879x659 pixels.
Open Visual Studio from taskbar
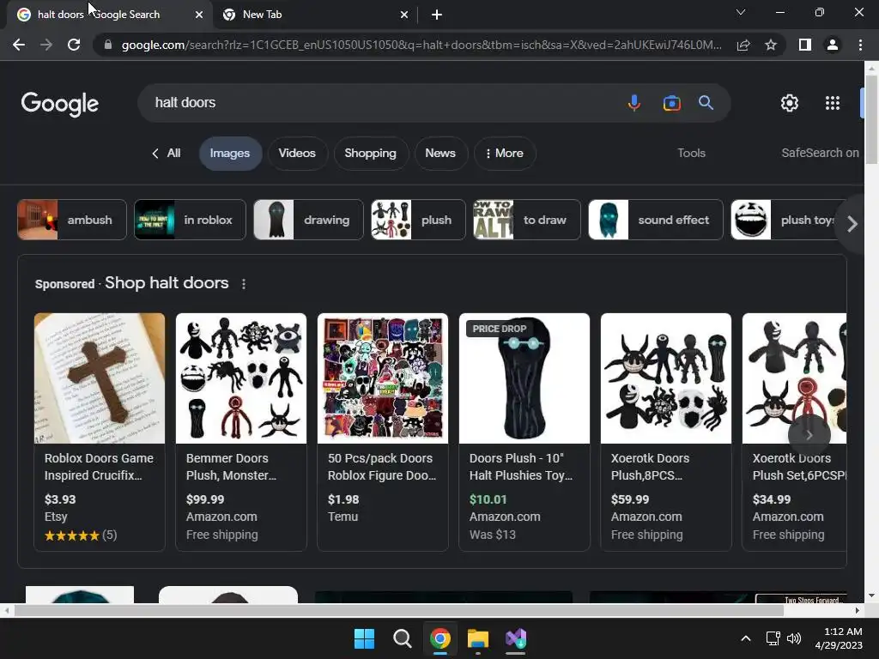coord(516,638)
